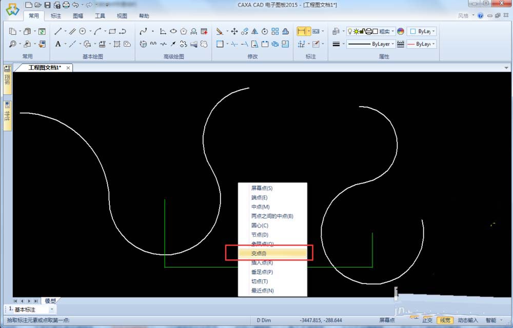Screen dimensions: 513x328
Task: Toggle 动态输入 dynamic input
Action: point(467,320)
